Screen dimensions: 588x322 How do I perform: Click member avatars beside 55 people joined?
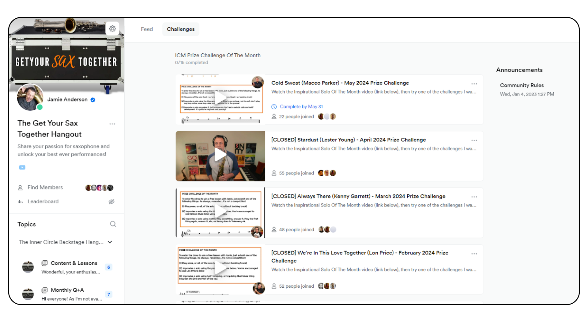(327, 173)
